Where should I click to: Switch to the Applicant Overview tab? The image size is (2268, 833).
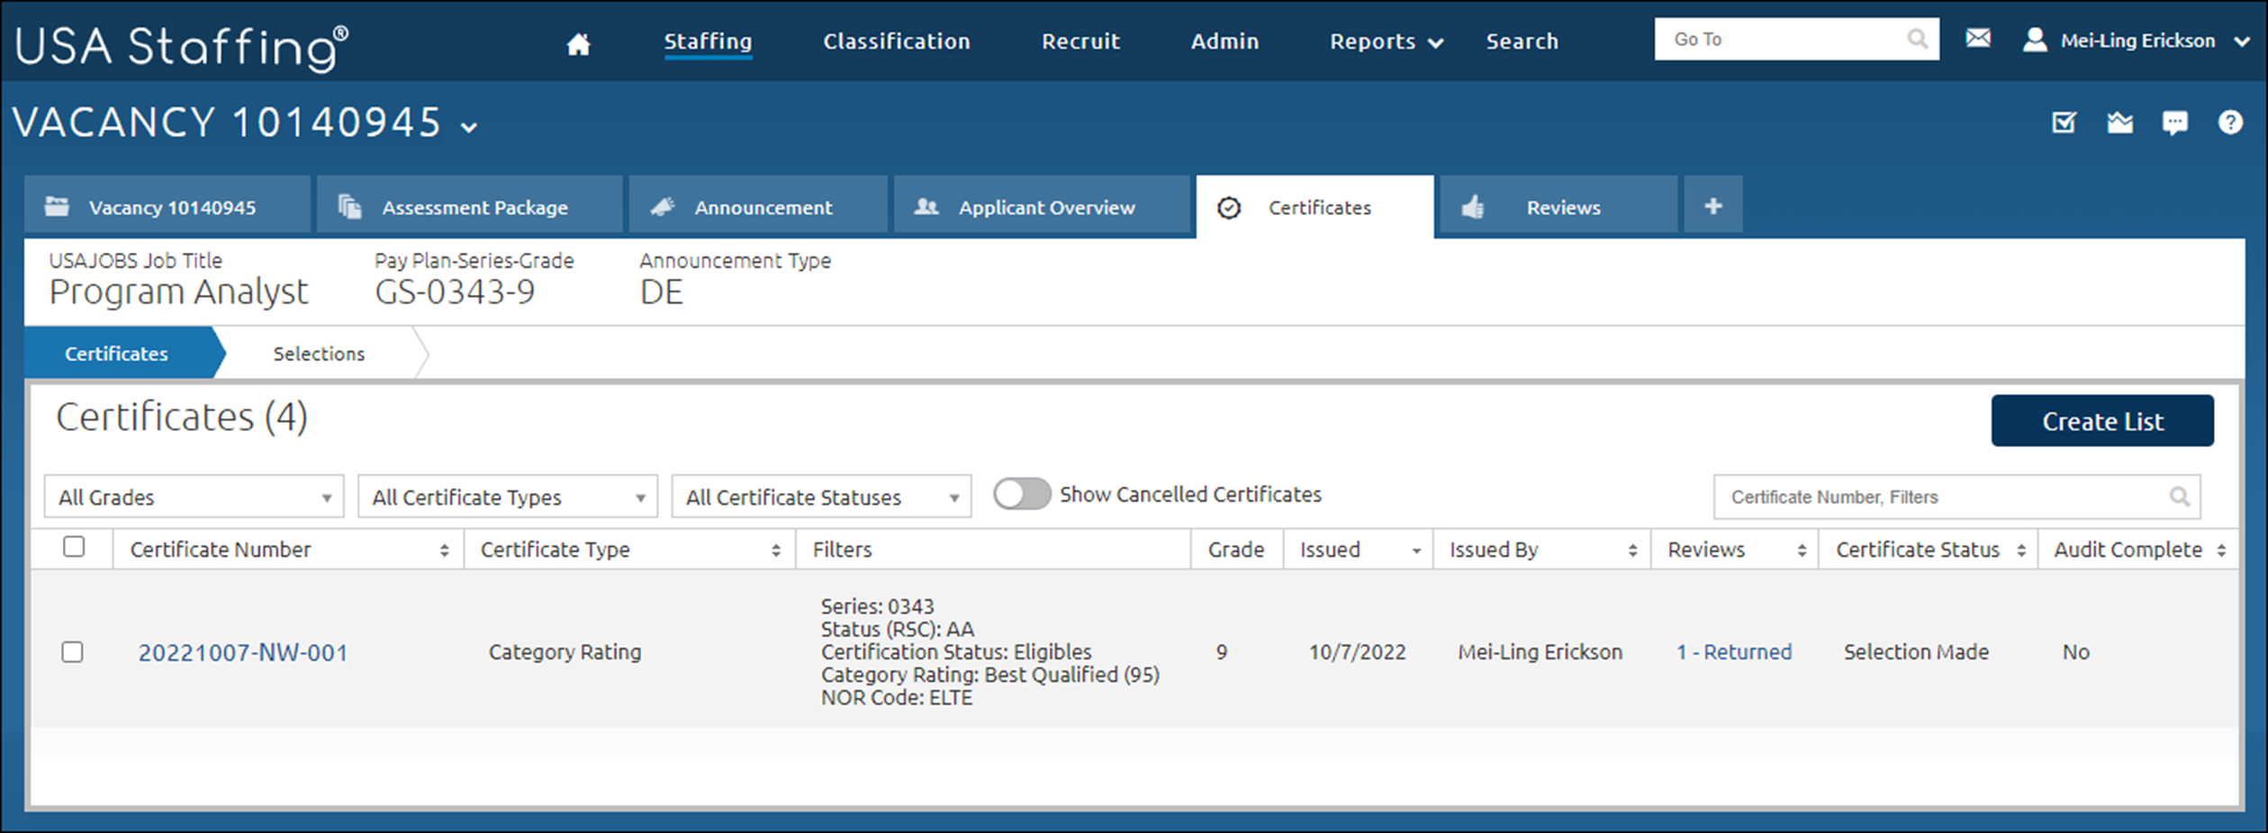click(1042, 206)
